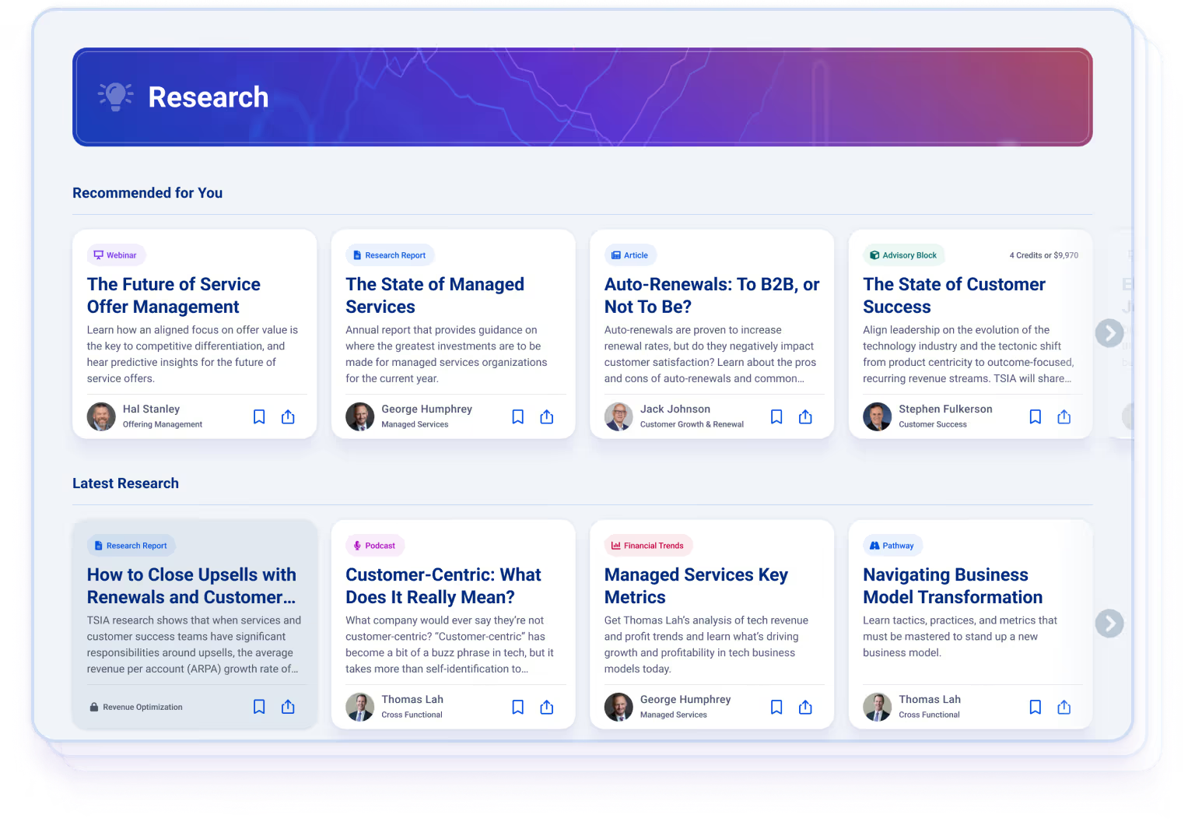Click author name Hal Stanley
This screenshot has width=1195, height=822.
151,409
